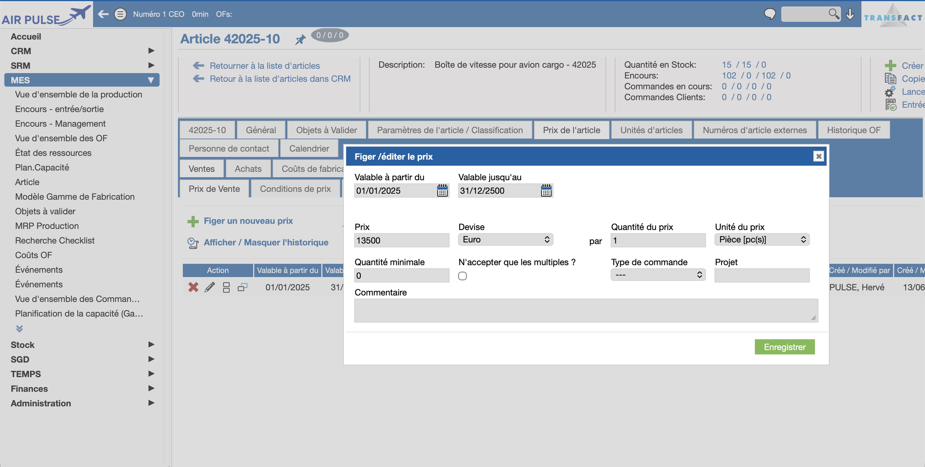Open calendar picker for Valable à partir du
This screenshot has height=467, width=925.
(442, 191)
